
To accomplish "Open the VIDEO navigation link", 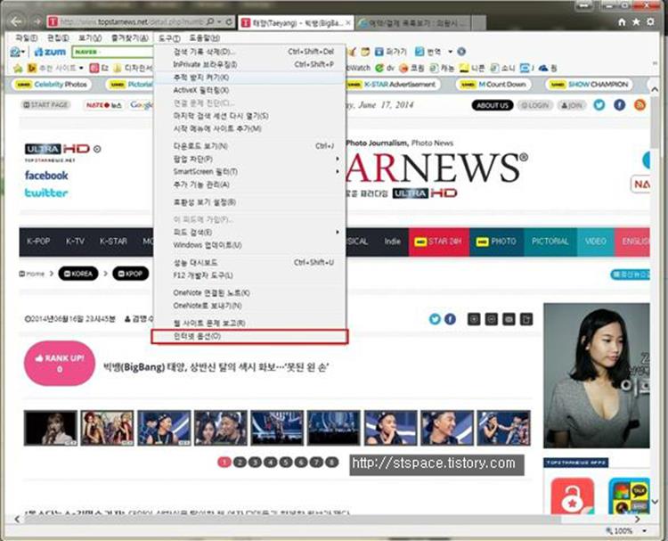I will coord(595,242).
